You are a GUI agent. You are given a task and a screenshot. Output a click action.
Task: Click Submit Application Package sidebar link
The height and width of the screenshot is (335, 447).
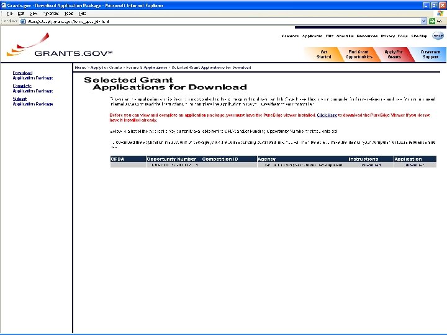(x=33, y=101)
